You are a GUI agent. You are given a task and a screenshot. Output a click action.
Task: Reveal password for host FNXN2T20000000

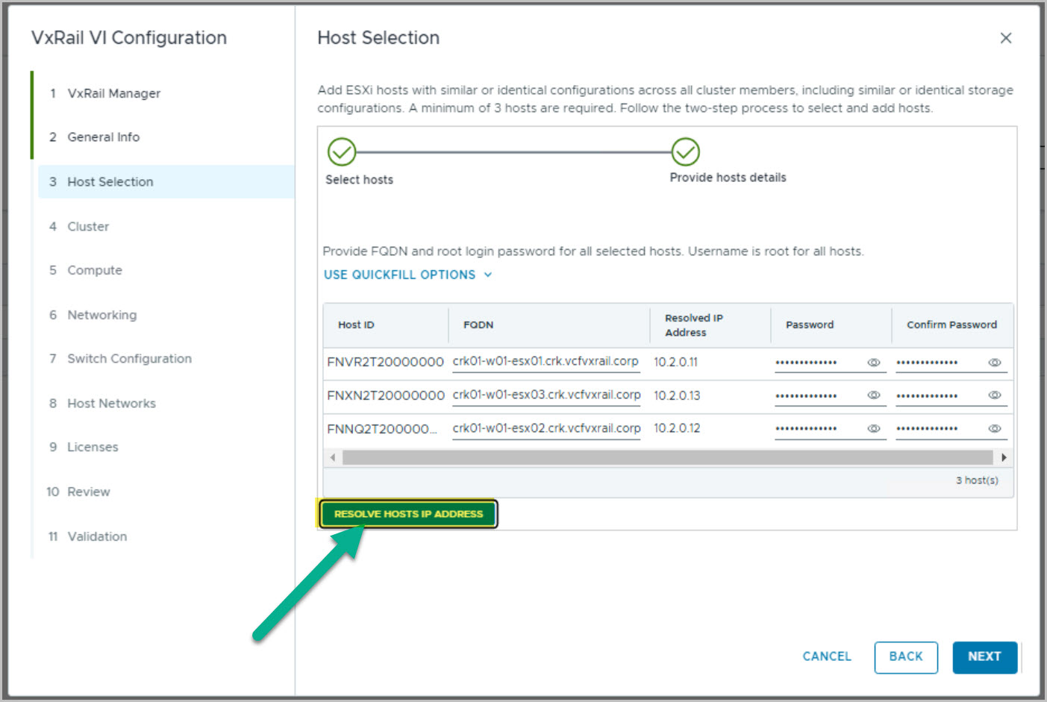tap(873, 395)
